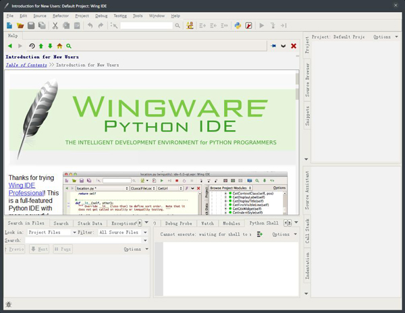This screenshot has height=313, width=405.
Task: Open Search in Files Options menu
Action: pos(136,249)
